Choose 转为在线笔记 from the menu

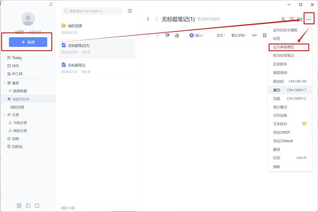point(290,56)
